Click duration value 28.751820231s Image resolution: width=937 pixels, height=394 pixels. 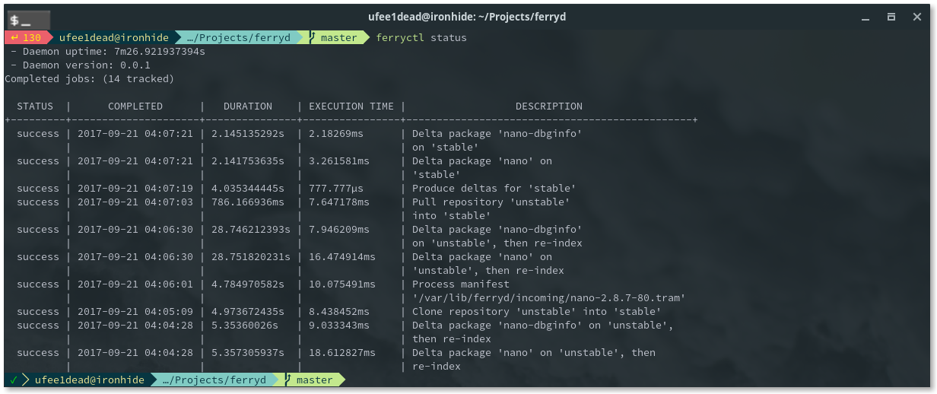pyautogui.click(x=251, y=256)
